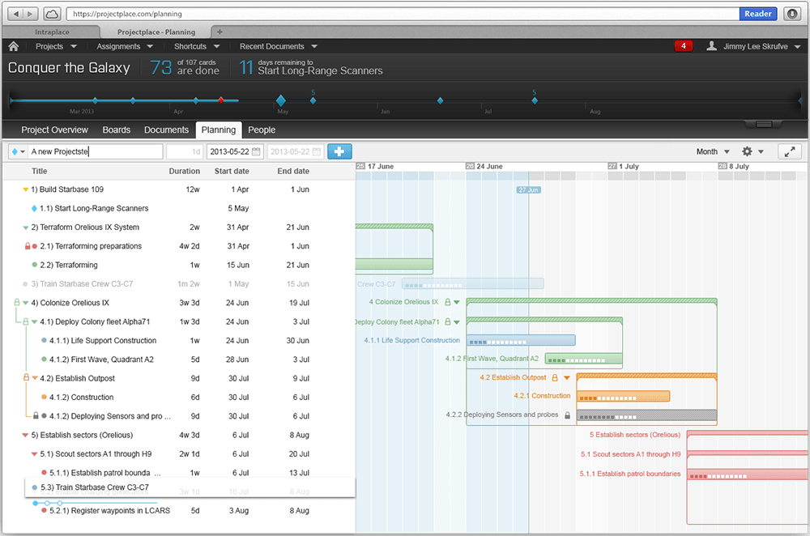Add the new activity with the blue plus button
The height and width of the screenshot is (536, 810).
click(x=339, y=151)
